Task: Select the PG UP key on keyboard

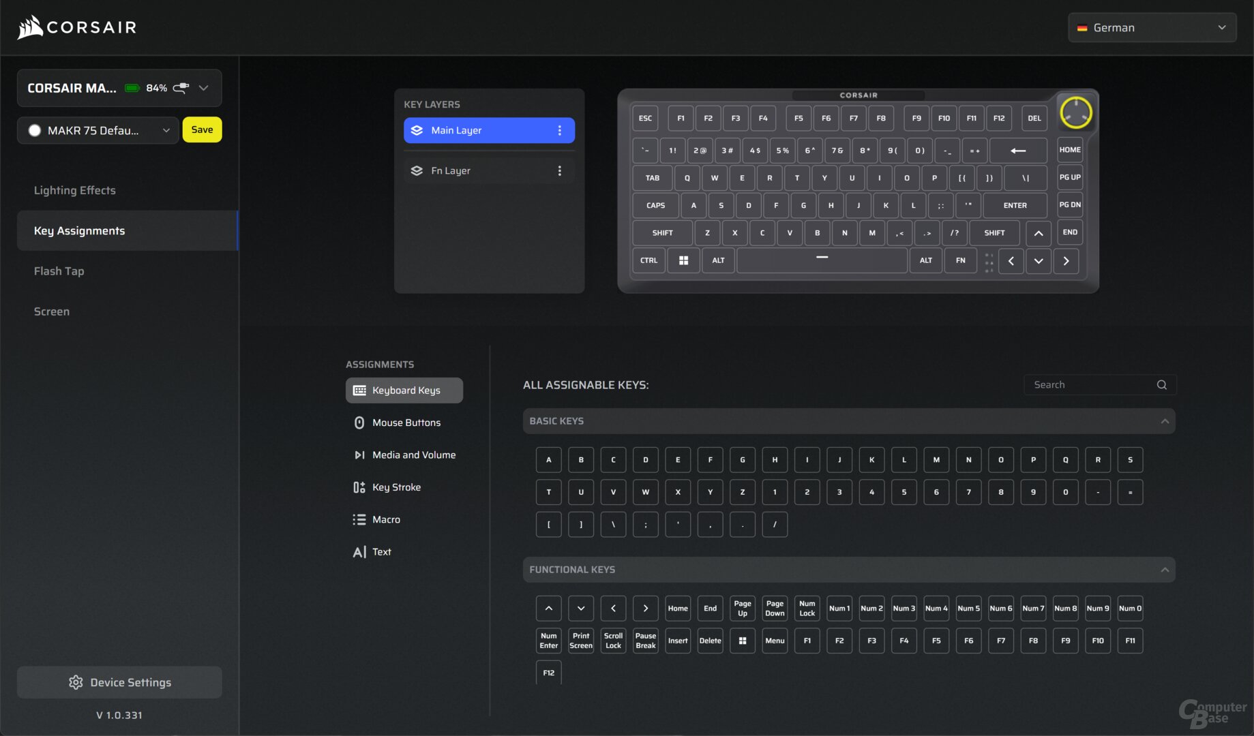Action: [x=1070, y=177]
